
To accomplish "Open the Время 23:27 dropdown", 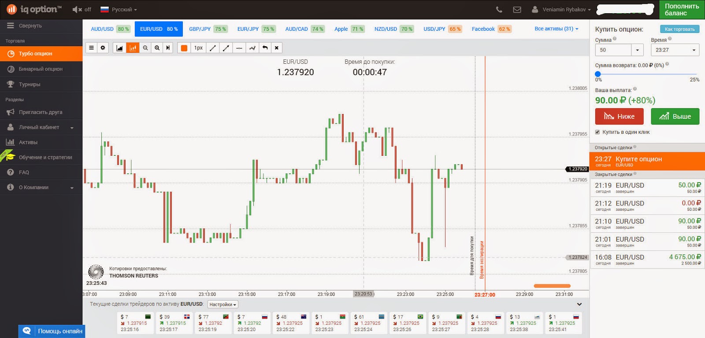I will 675,50.
